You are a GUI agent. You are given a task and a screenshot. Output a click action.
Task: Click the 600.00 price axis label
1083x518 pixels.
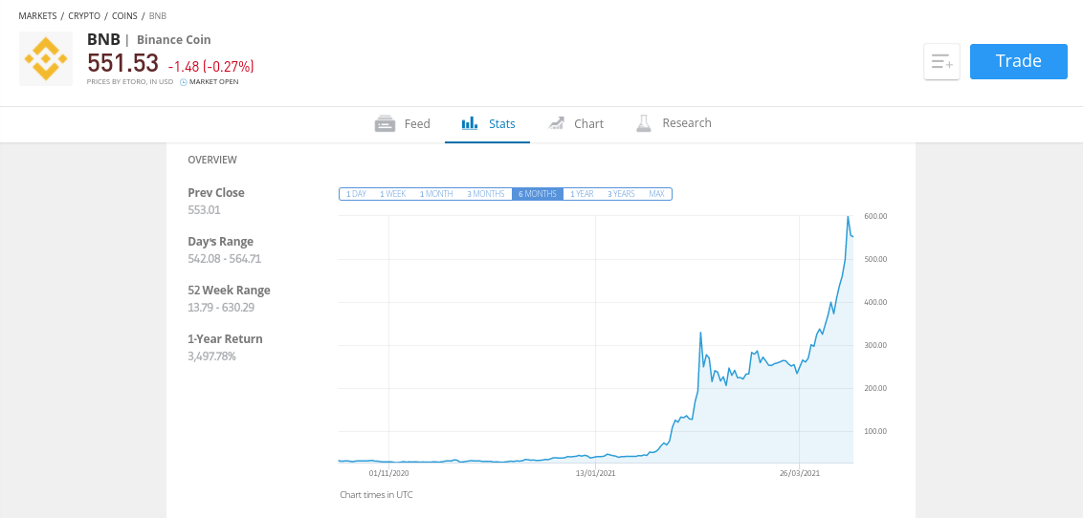point(875,216)
